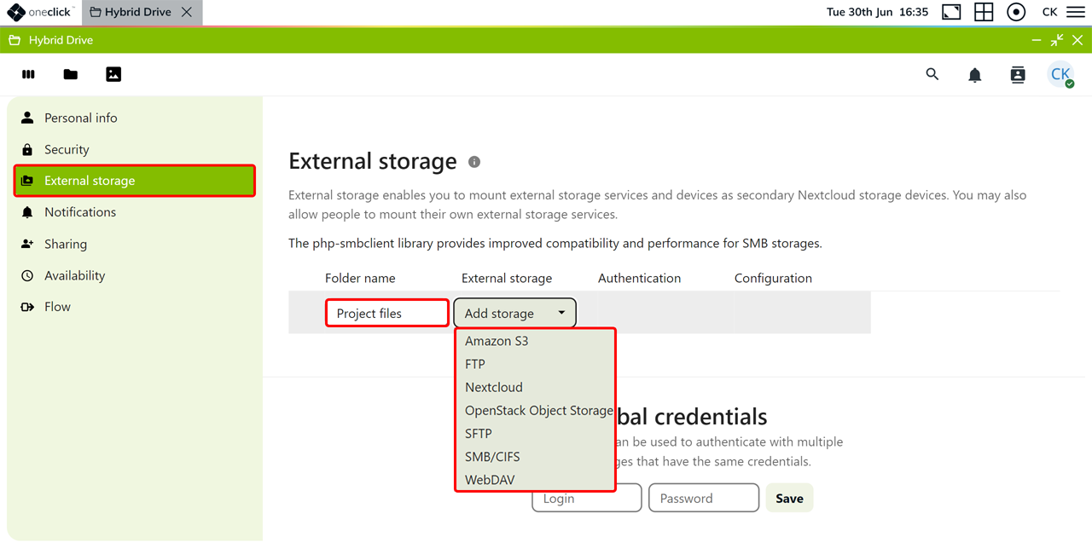Viewport: 1092px width, 548px height.
Task: Choose SMB/CIFS from storage list
Action: [x=535, y=457]
